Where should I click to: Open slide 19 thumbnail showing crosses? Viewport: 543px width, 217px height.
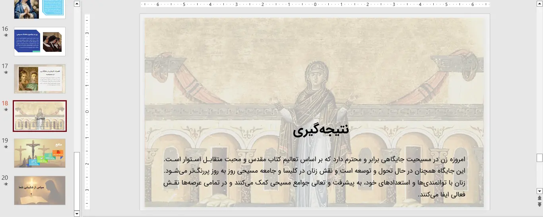[x=40, y=153]
